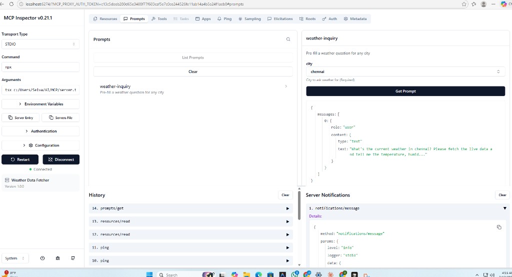The height and width of the screenshot is (277, 512).
Task: Open File Explorer from the taskbar
Action: coord(246,274)
